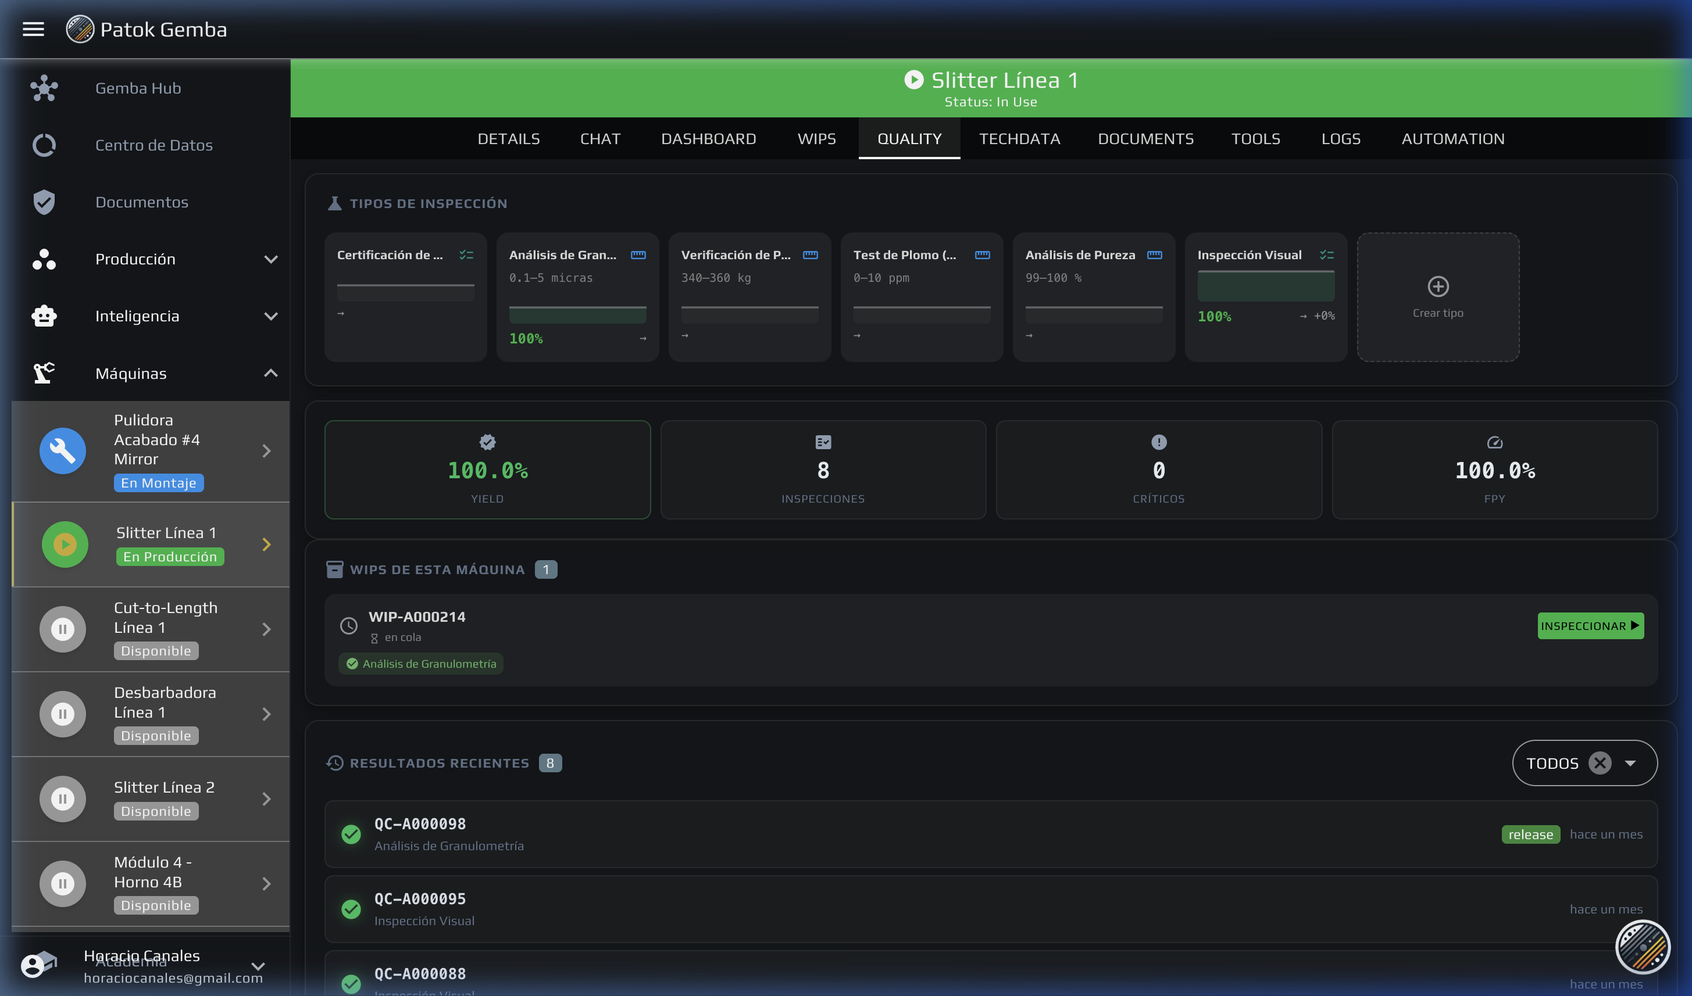Screen dimensions: 1692x996
Task: Click the Pulidora Acabado wrench icon
Action: click(62, 450)
